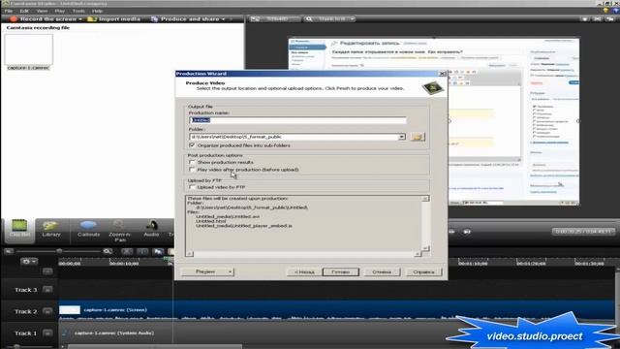The width and height of the screenshot is (620, 349).
Task: Close the Production Wizard dialog
Action: pos(443,74)
